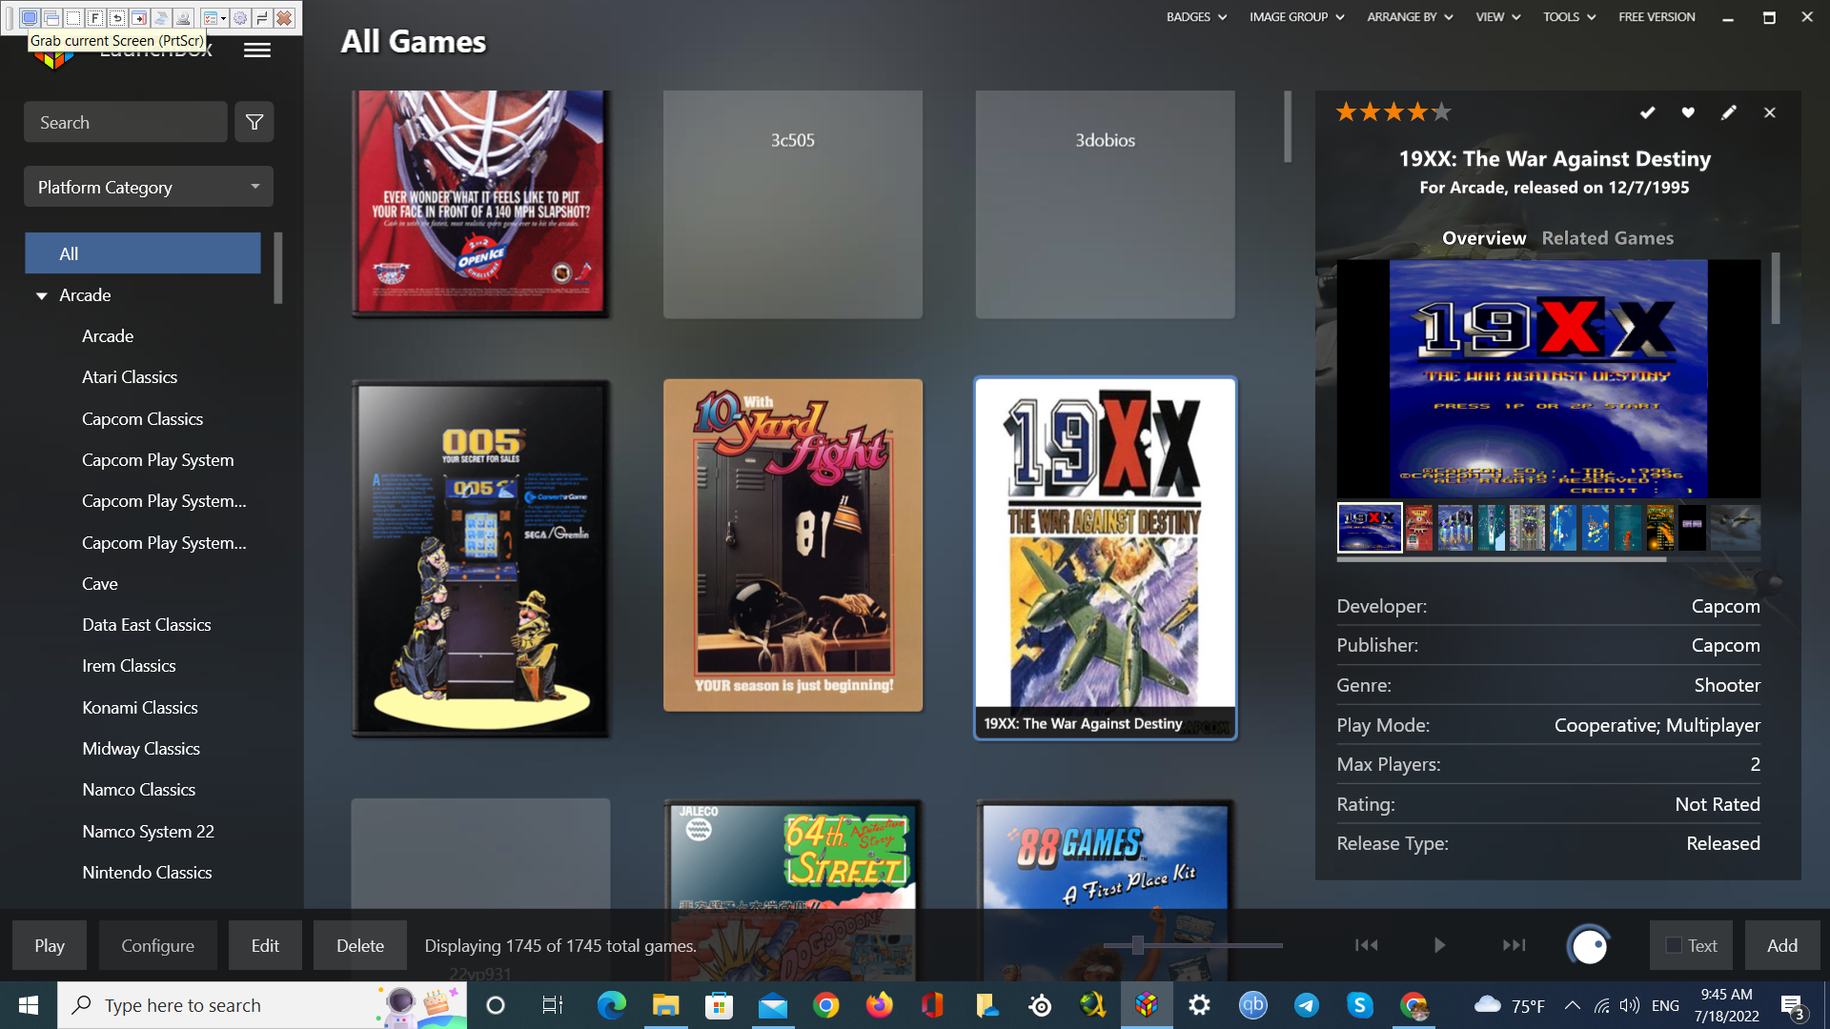Viewport: 1830px width, 1029px height.
Task: Open the LaunchBox hamburger menu
Action: (257, 50)
